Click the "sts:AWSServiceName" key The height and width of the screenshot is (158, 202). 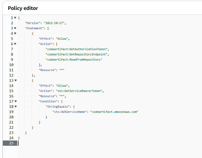pos(70,112)
